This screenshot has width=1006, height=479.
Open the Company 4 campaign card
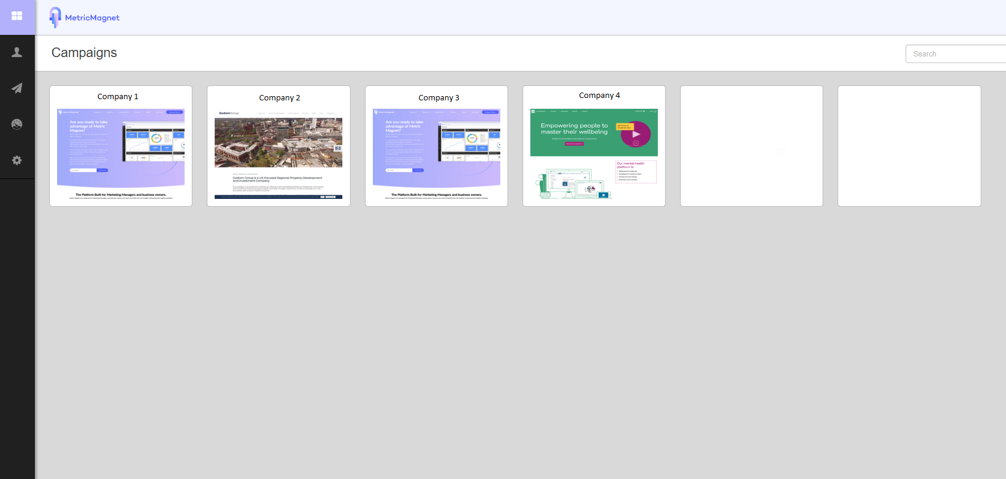(594, 146)
